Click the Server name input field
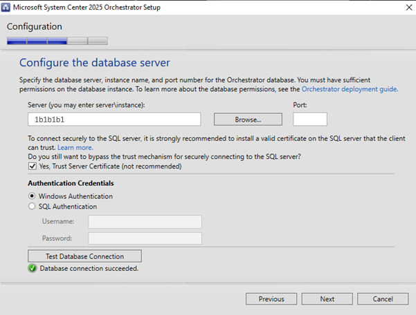This screenshot has height=315, width=416. click(x=114, y=120)
